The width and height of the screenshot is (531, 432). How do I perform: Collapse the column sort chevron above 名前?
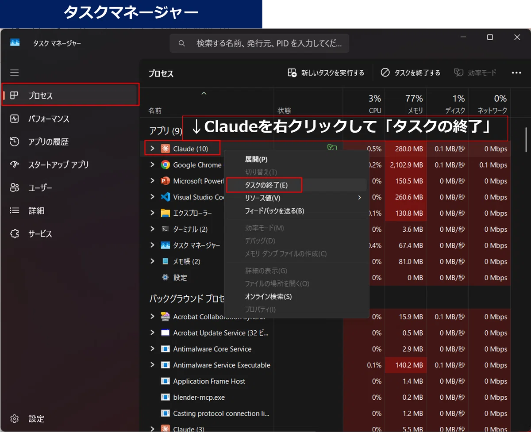click(x=204, y=93)
